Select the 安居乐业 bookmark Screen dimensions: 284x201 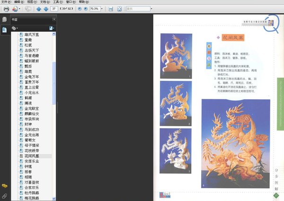click(x=32, y=161)
